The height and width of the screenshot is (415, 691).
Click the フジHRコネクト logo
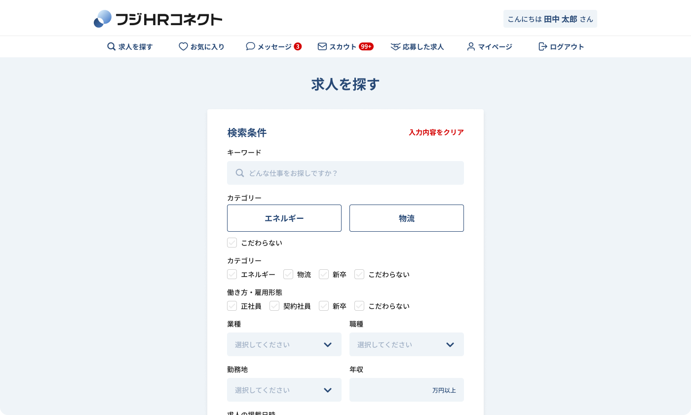pyautogui.click(x=157, y=18)
